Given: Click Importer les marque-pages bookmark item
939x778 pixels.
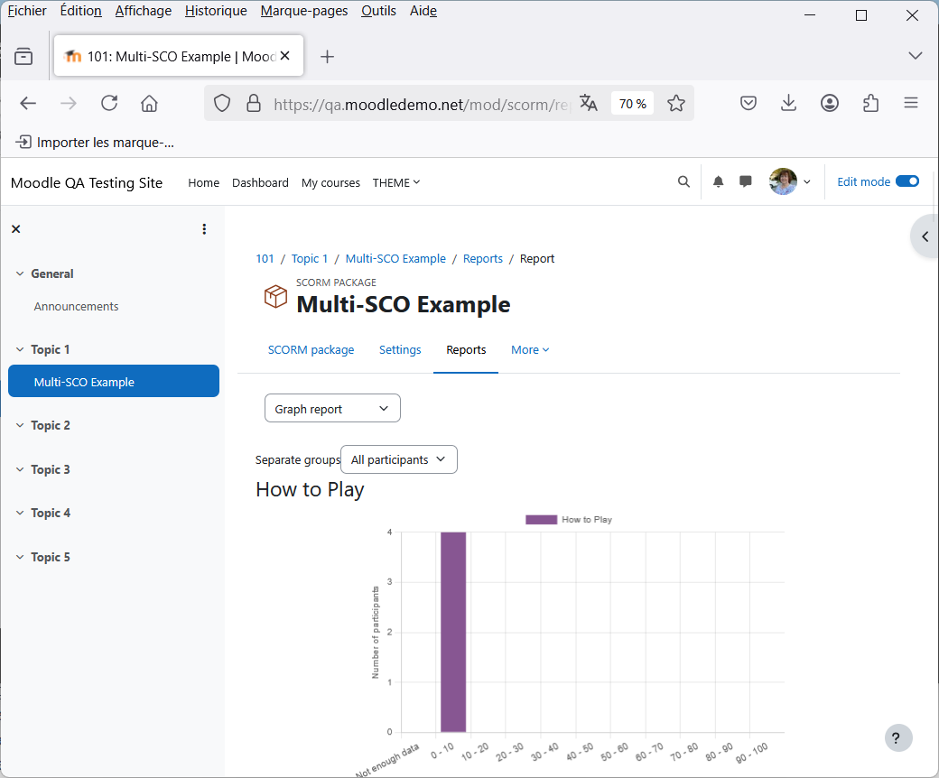Looking at the screenshot, I should point(95,143).
